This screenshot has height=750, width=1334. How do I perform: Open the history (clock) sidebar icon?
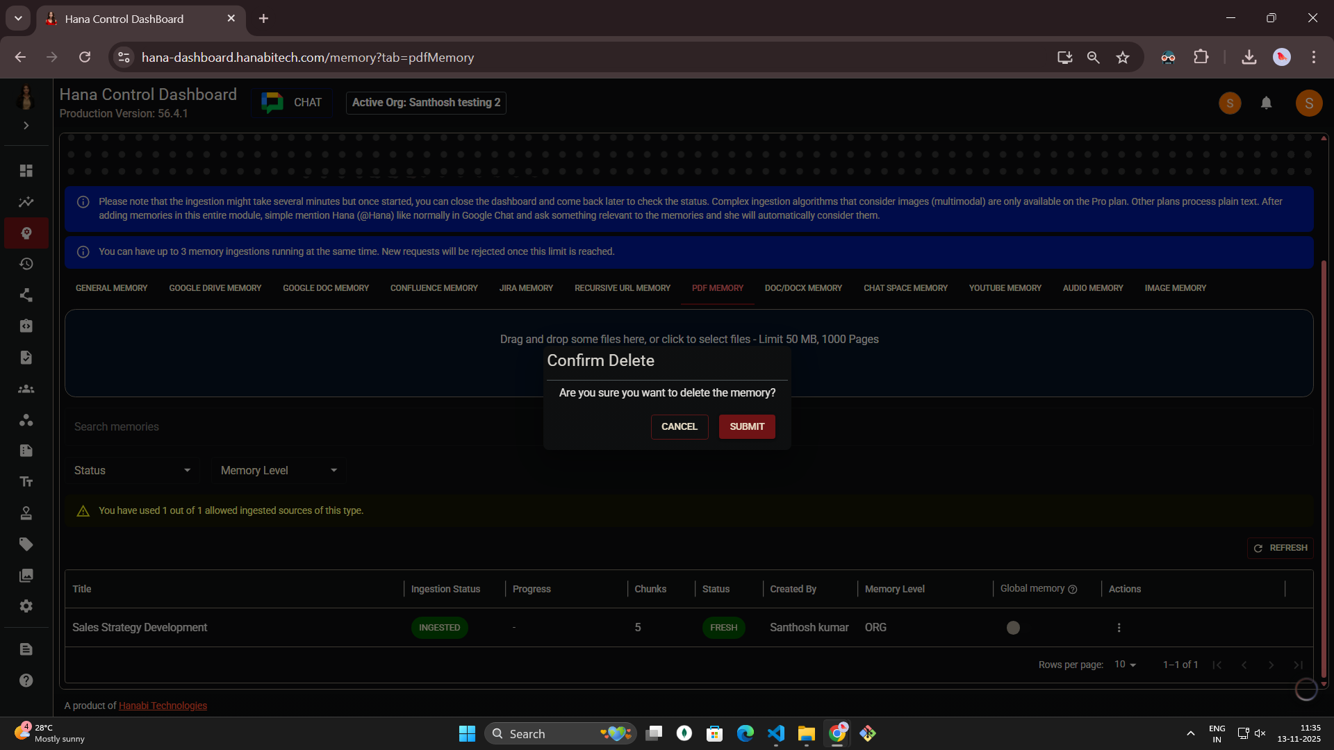click(x=26, y=264)
